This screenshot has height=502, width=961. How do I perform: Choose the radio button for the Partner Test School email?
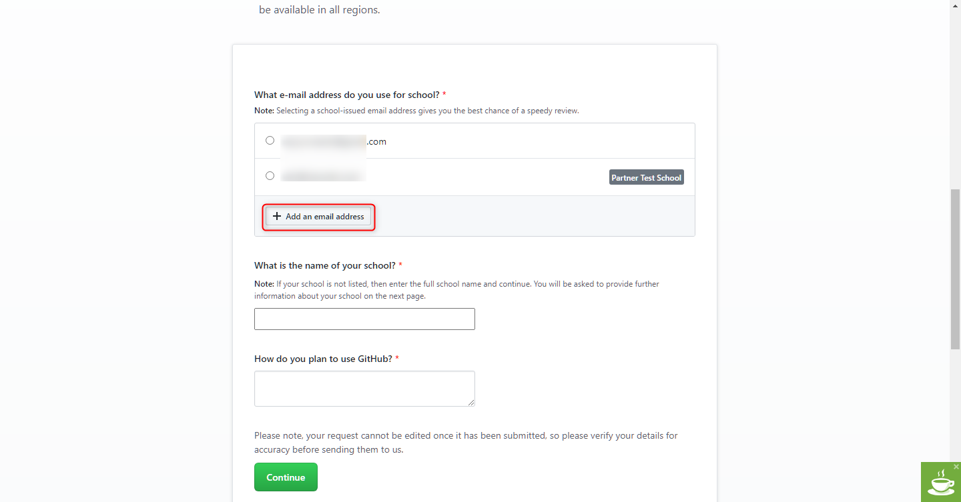(x=270, y=176)
